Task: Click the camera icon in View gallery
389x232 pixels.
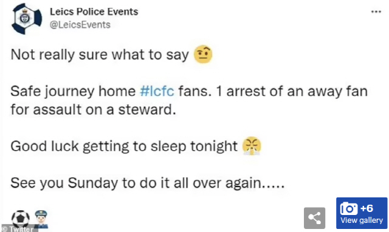Action: [349, 209]
